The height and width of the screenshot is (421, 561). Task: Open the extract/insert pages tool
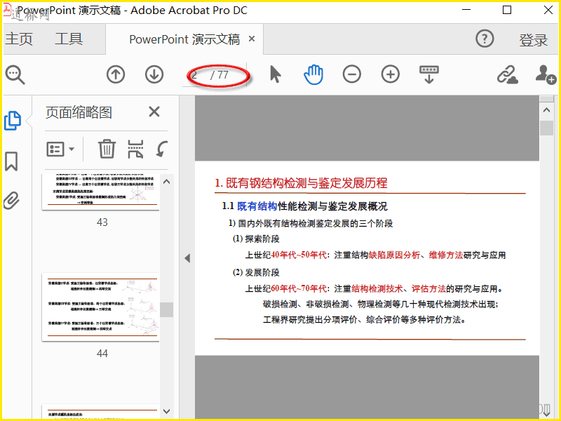pos(135,149)
